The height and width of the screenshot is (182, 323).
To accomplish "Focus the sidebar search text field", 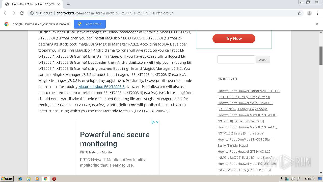I will (236, 59).
